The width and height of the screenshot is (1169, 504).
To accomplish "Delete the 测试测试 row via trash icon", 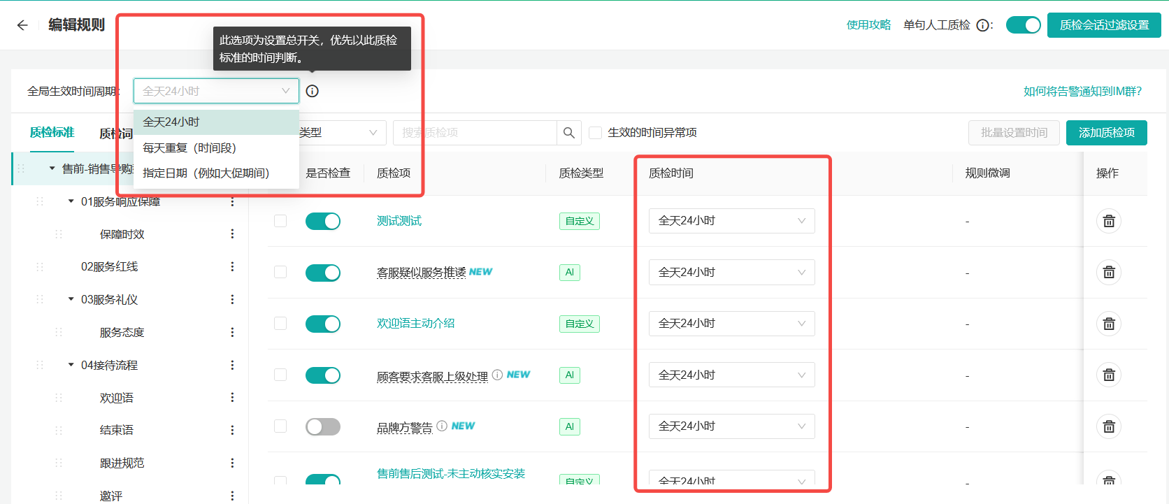I will [1109, 221].
